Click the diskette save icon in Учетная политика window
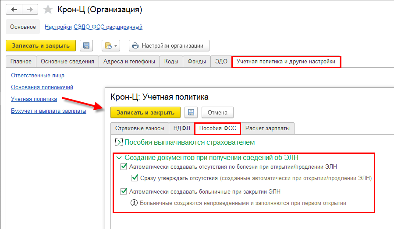 191,112
